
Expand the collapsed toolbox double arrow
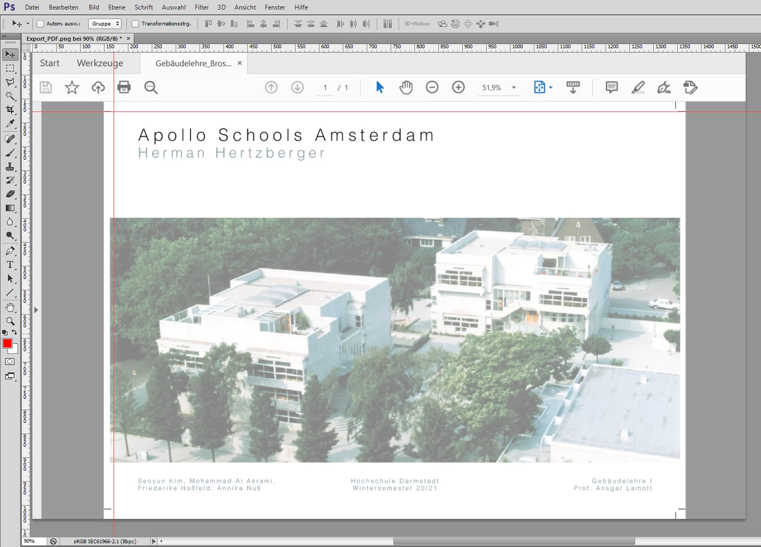click(4, 36)
